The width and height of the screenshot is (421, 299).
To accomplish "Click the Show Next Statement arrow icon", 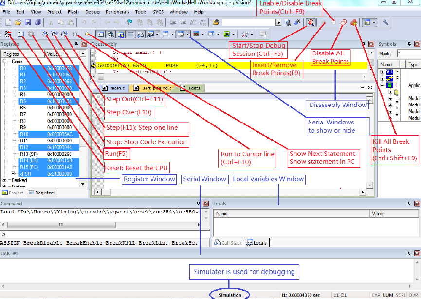I will pyautogui.click(x=88, y=34).
